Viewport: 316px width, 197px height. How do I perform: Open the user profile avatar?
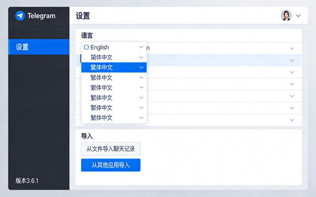pos(286,15)
